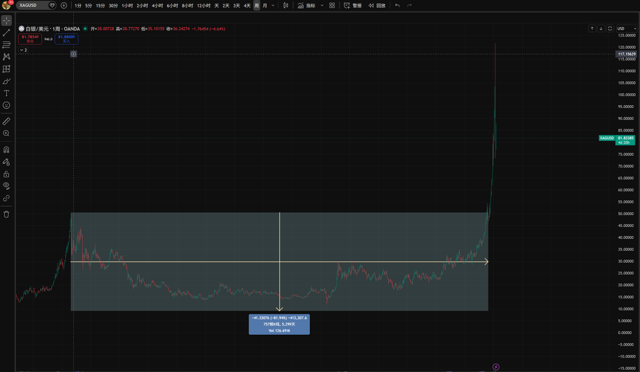Viewport: 640px width, 372px height.
Task: Open the candlestick chart type selector
Action: pyautogui.click(x=286, y=5)
